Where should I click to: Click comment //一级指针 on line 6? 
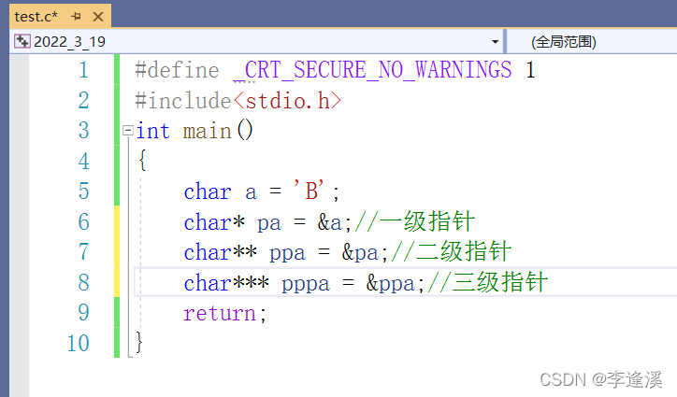(414, 221)
